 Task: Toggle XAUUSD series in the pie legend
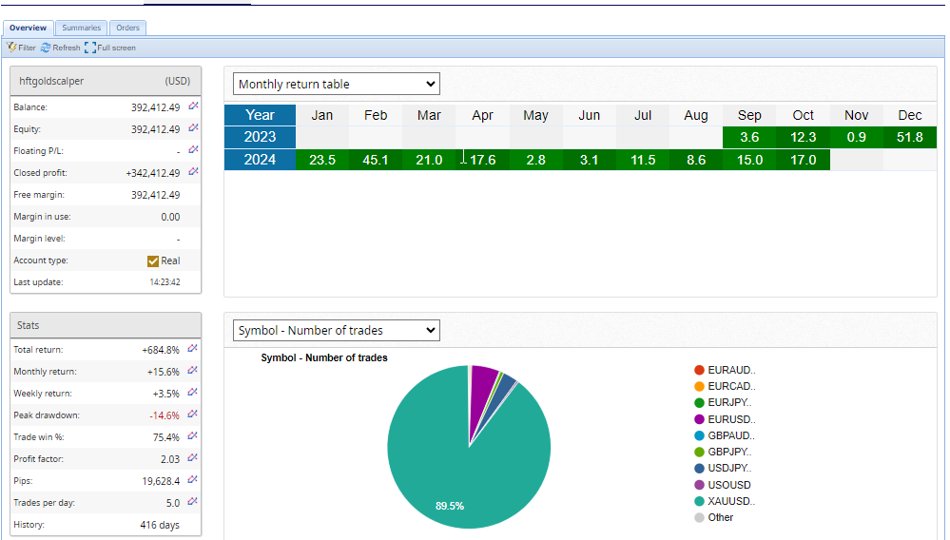700,501
